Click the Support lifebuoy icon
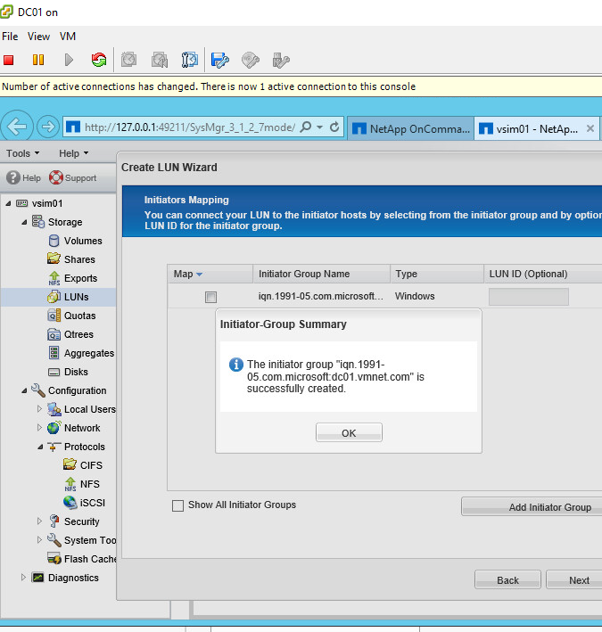Image resolution: width=602 pixels, height=632 pixels. pos(56,177)
